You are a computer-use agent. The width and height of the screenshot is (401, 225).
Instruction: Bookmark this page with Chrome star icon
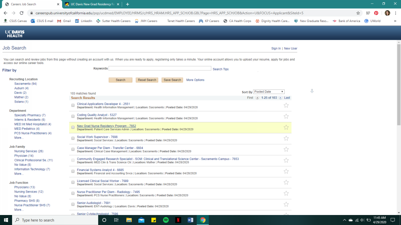coord(358,13)
